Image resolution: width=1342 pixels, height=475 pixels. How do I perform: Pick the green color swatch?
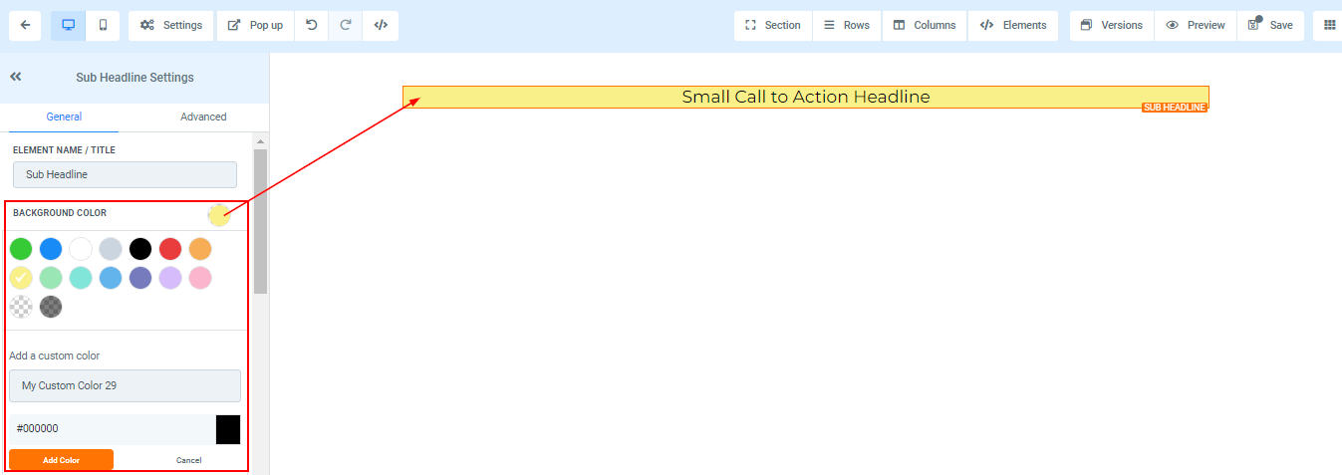(21, 249)
